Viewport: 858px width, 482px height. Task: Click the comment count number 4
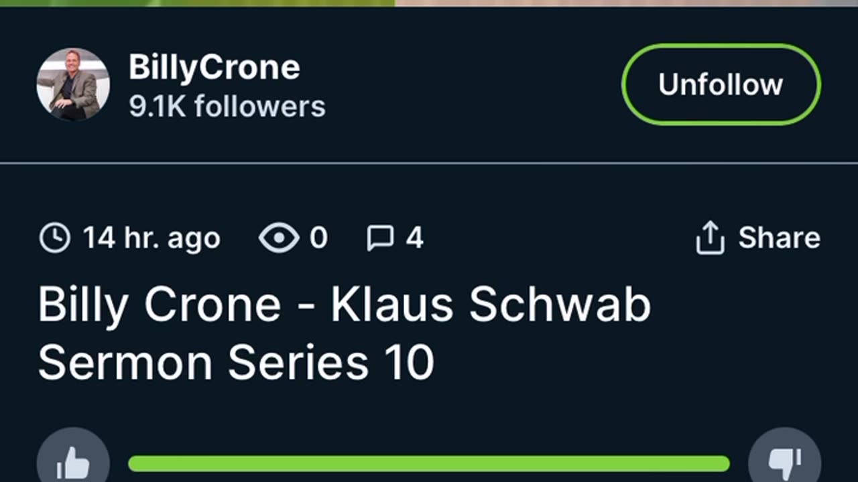pos(414,238)
